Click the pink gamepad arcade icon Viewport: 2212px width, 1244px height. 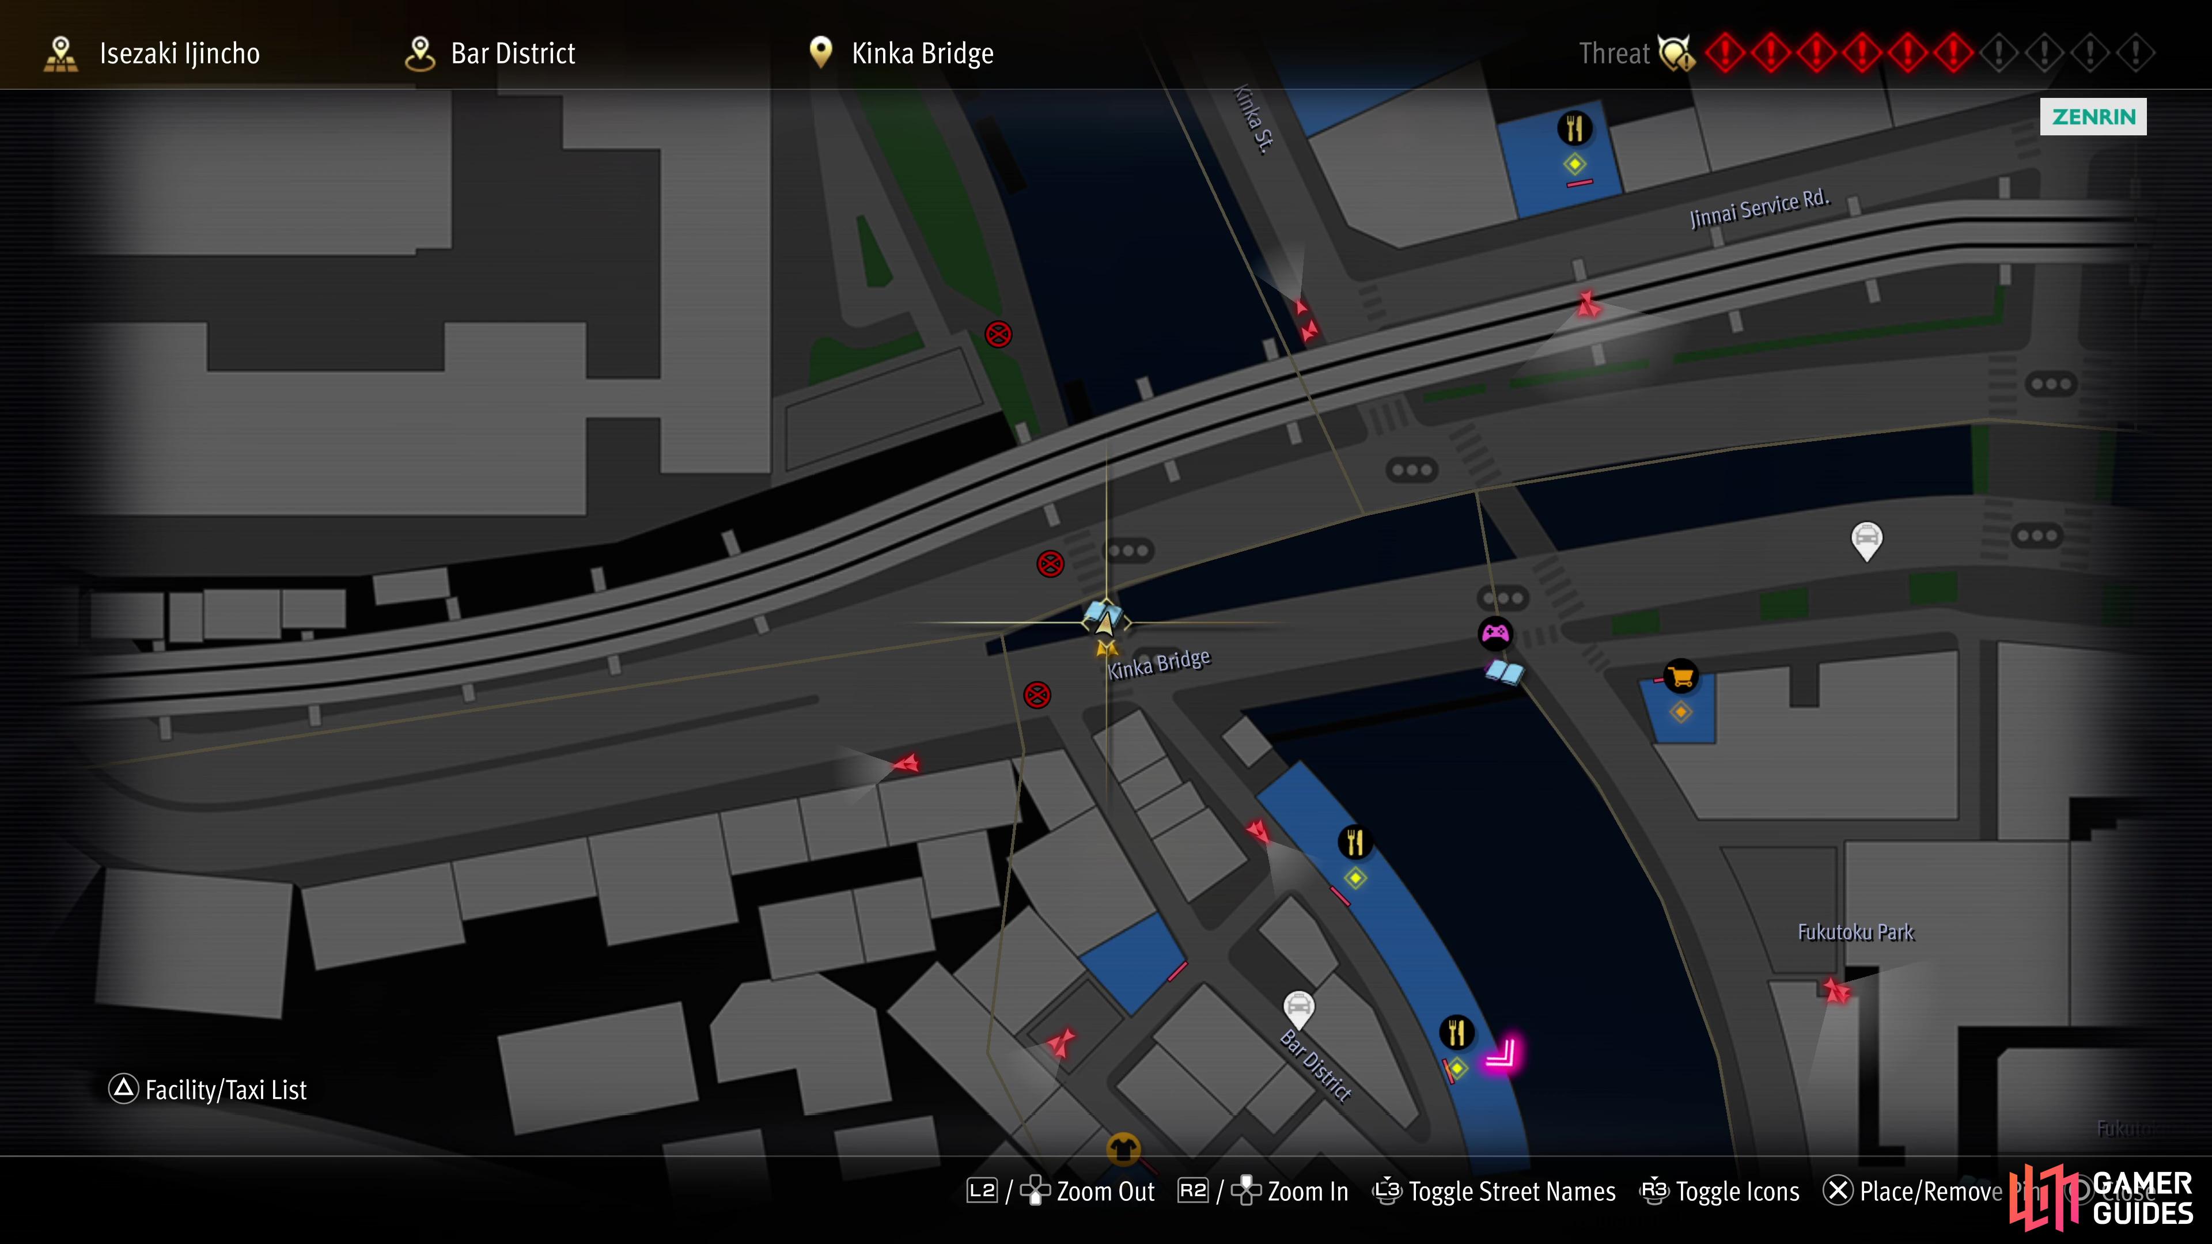click(1495, 634)
